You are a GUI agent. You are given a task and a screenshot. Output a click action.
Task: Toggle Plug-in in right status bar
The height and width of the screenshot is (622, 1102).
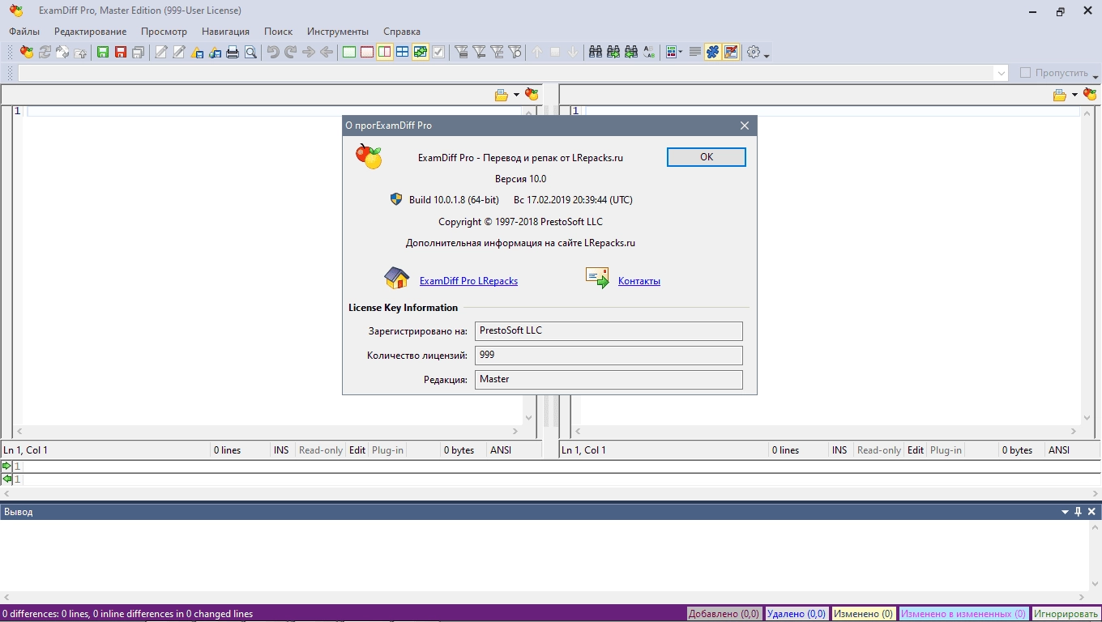[946, 450]
